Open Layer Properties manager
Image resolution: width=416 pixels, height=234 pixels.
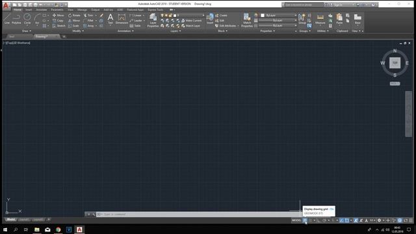point(153,20)
